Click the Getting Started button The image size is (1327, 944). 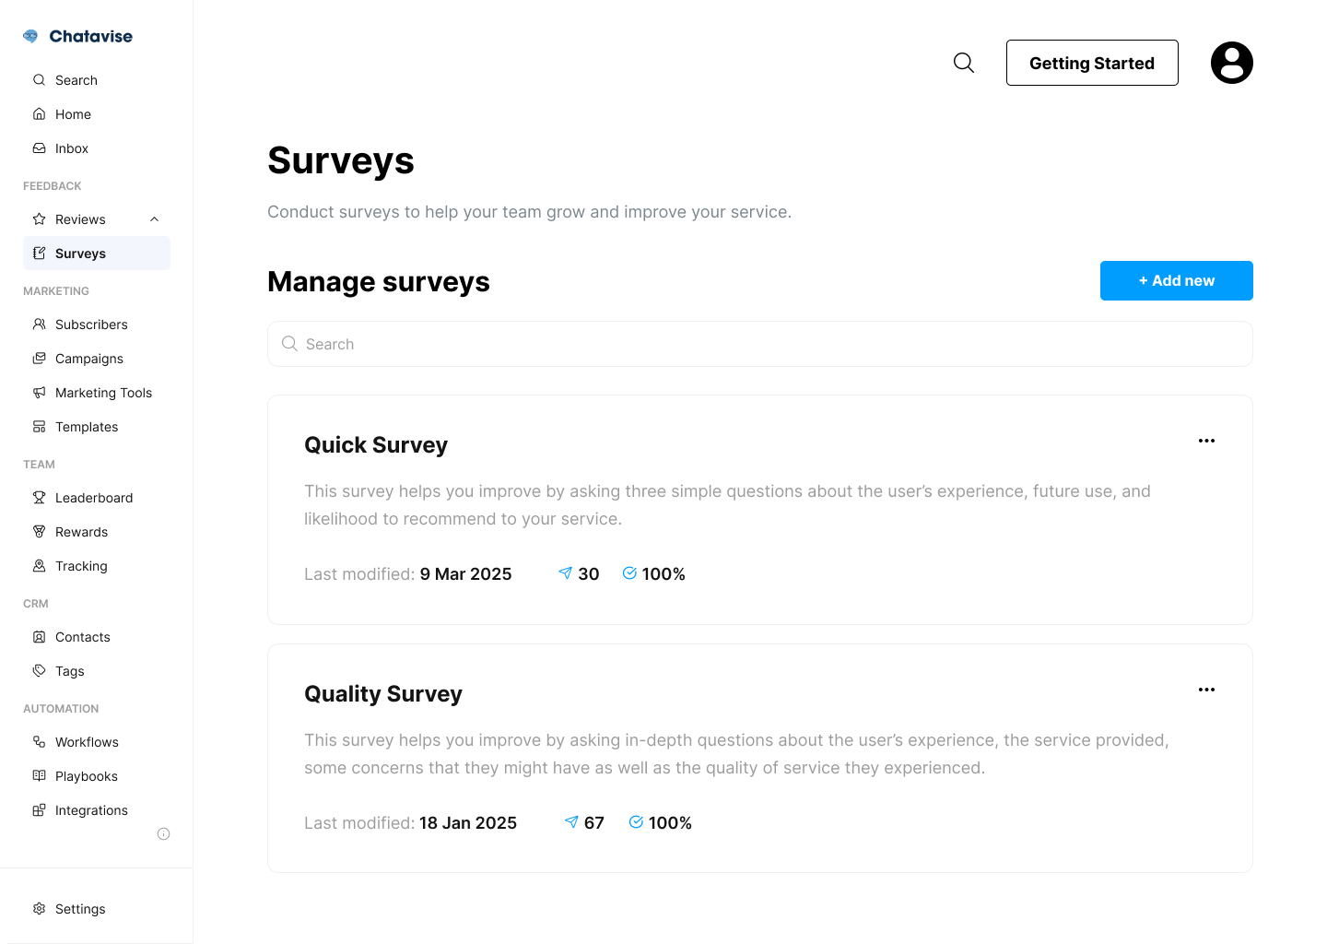[x=1092, y=63]
